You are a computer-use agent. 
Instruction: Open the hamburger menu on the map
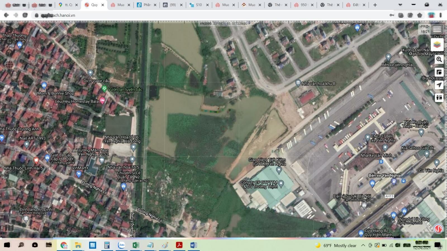coord(437,29)
